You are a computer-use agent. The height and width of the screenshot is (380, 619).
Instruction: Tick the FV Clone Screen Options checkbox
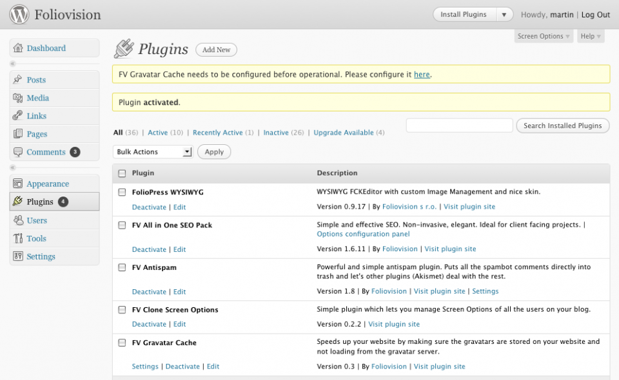coord(122,310)
